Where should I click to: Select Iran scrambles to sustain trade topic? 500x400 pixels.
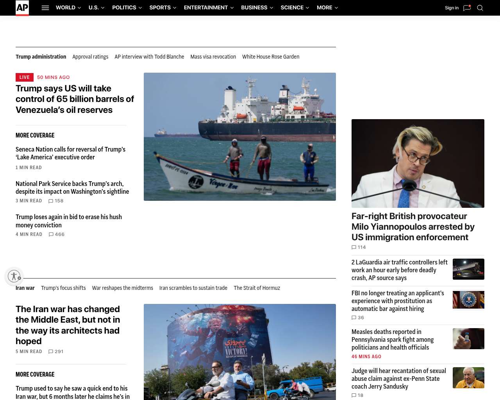[193, 288]
